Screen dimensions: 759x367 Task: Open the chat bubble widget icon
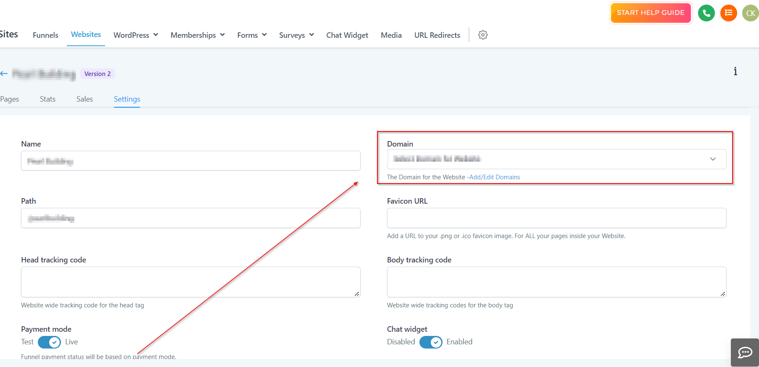pos(745,352)
